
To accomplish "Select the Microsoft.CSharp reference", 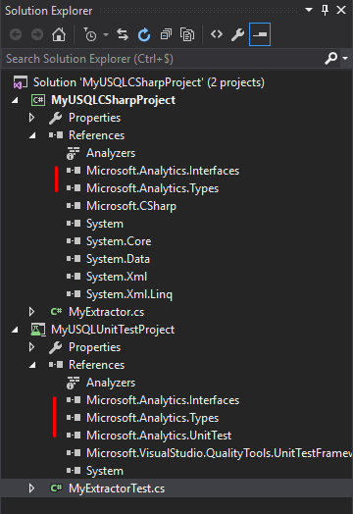I will (131, 206).
